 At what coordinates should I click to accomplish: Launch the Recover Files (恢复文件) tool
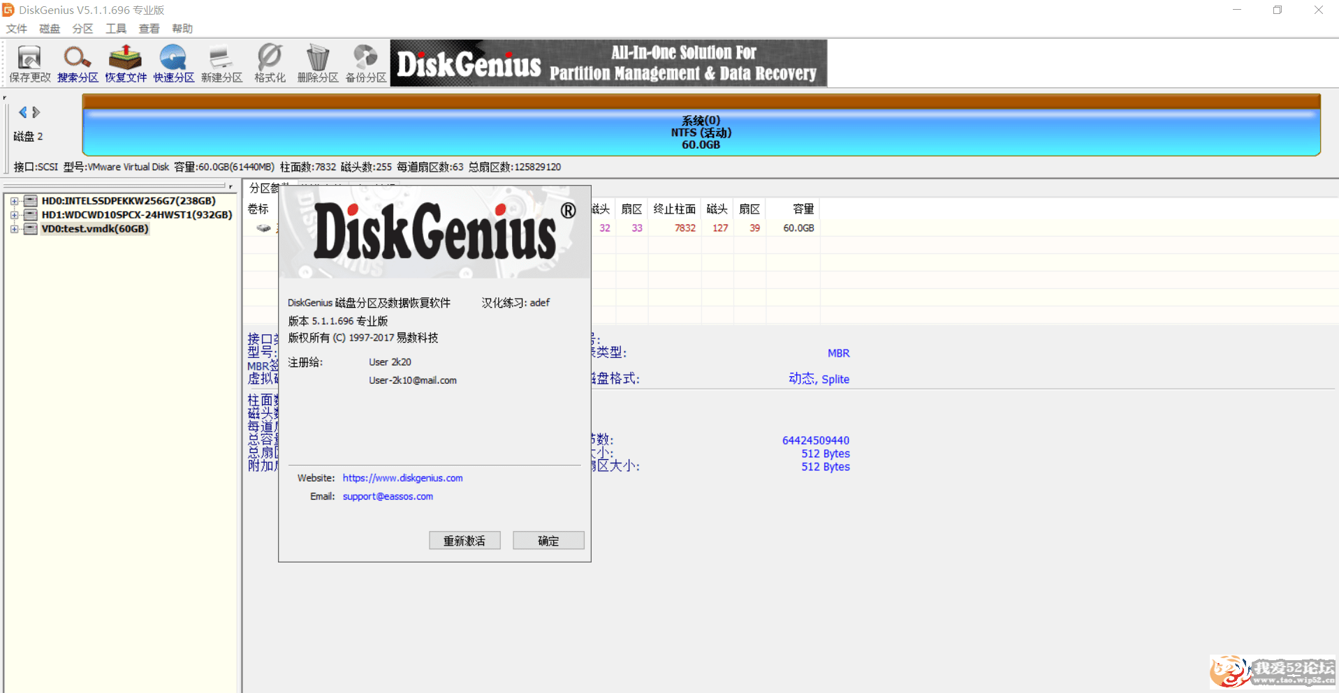(126, 64)
